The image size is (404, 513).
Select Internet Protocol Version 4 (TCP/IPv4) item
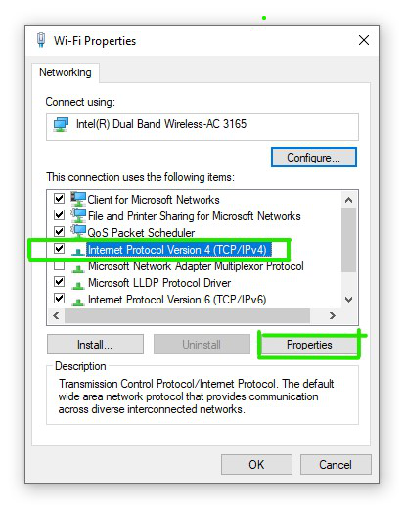click(x=177, y=250)
